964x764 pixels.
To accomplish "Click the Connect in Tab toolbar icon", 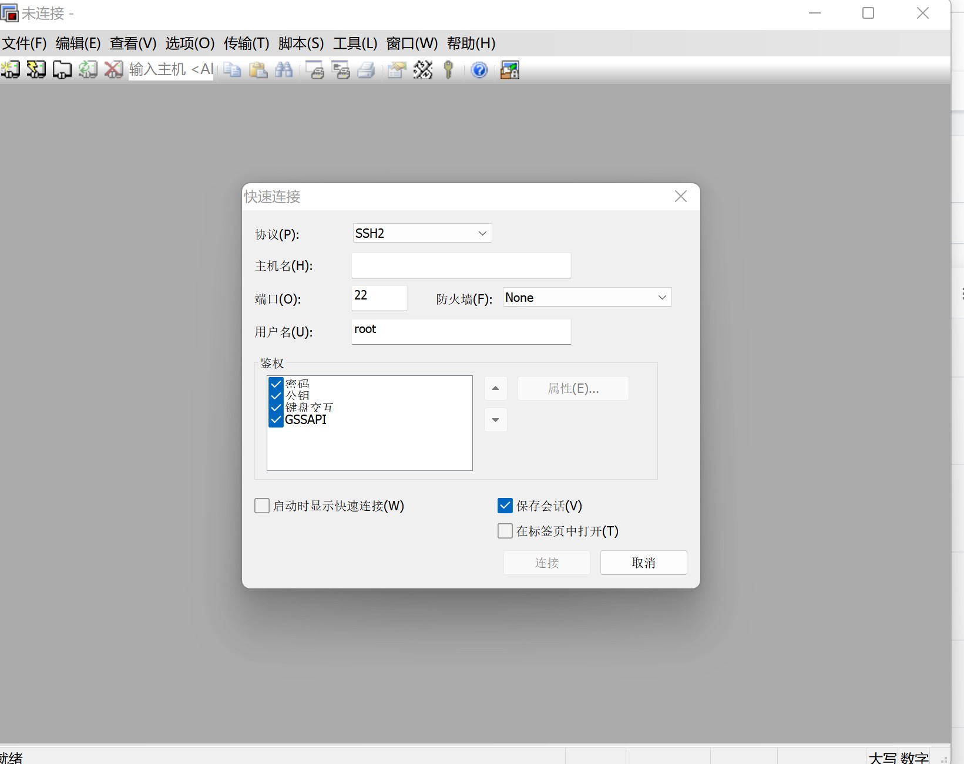I will coord(62,70).
